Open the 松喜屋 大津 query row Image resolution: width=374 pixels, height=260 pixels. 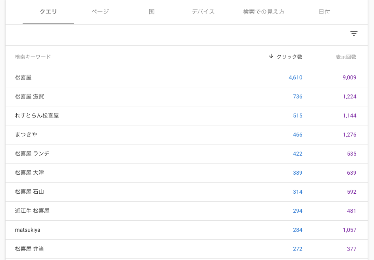coord(29,173)
